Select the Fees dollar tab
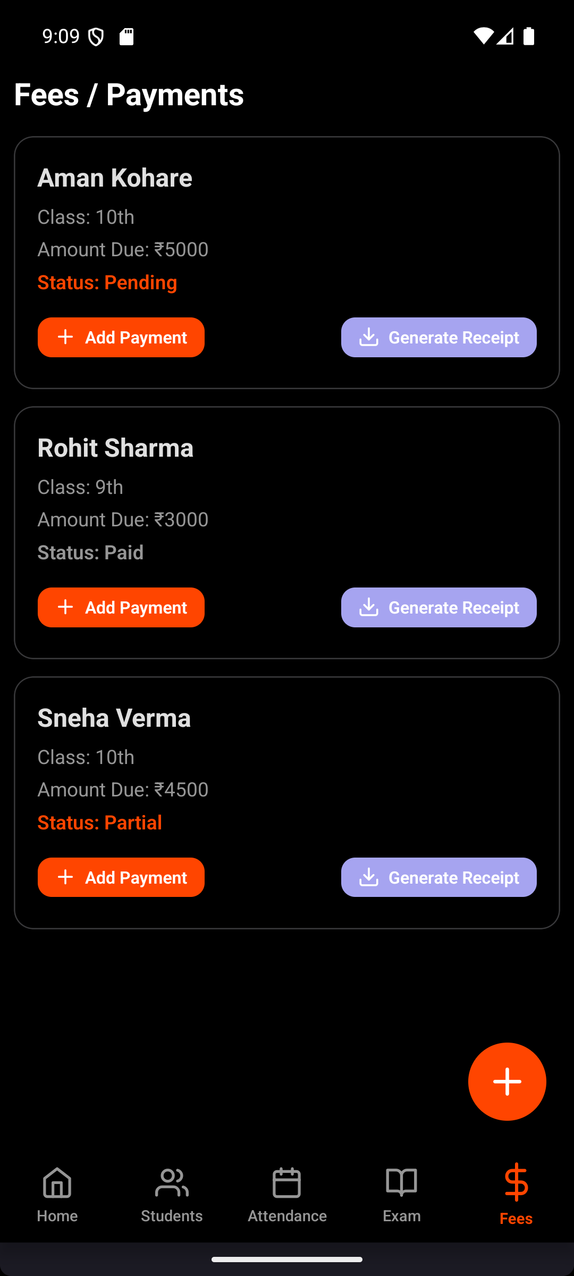574x1276 pixels. (x=516, y=1194)
